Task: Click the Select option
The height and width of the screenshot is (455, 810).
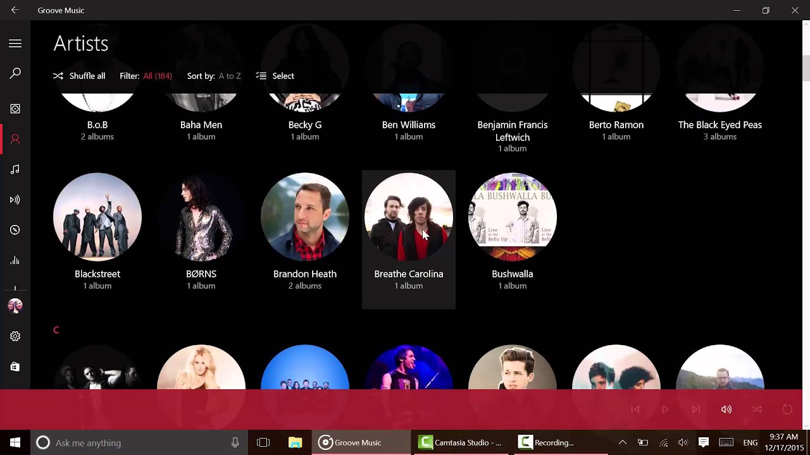Action: tap(275, 76)
